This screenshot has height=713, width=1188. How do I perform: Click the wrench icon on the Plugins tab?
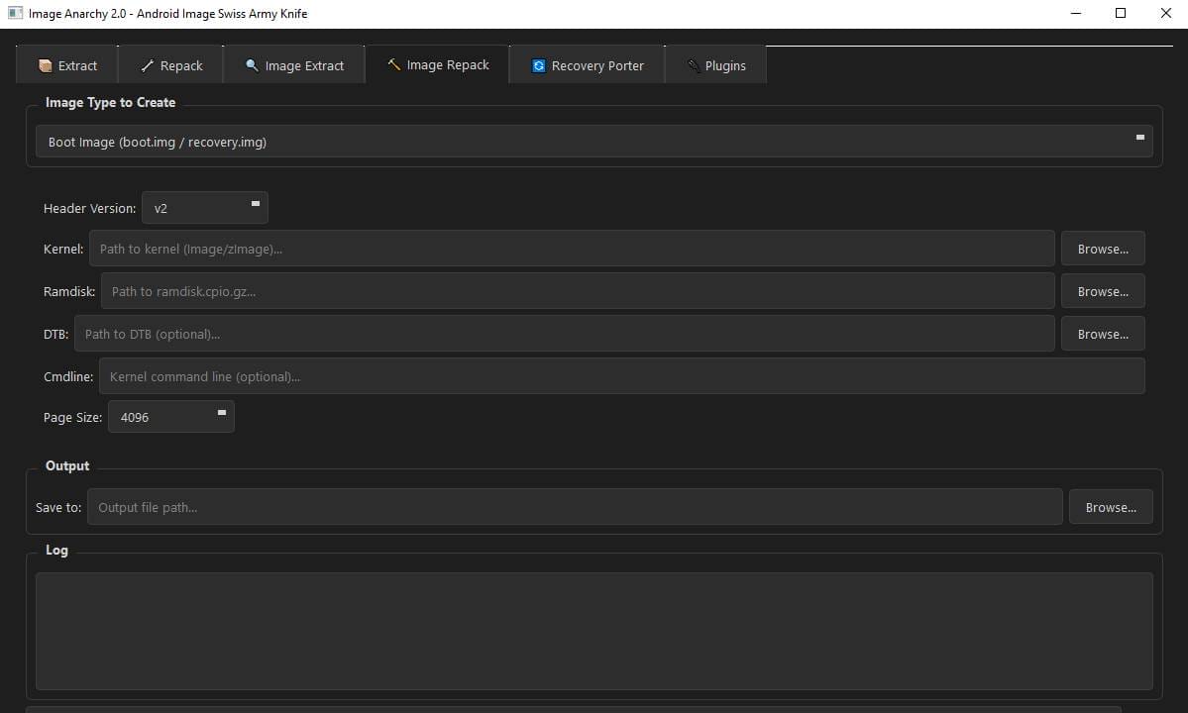[692, 65]
